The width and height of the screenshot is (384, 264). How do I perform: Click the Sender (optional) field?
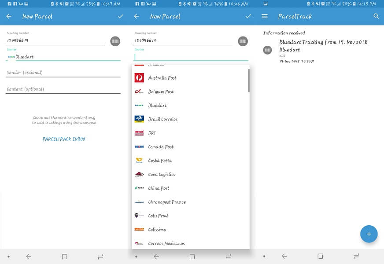(x=63, y=73)
